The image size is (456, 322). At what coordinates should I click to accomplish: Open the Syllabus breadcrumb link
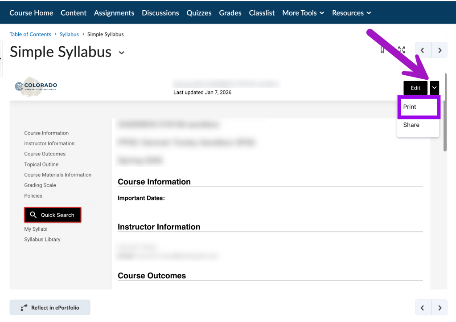point(69,34)
